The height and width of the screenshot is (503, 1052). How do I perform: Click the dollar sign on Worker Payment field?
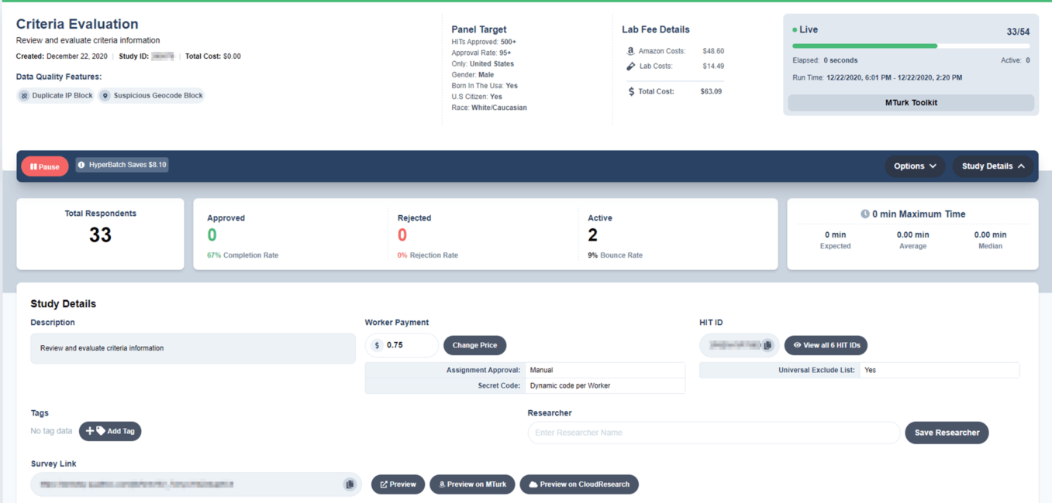(378, 345)
